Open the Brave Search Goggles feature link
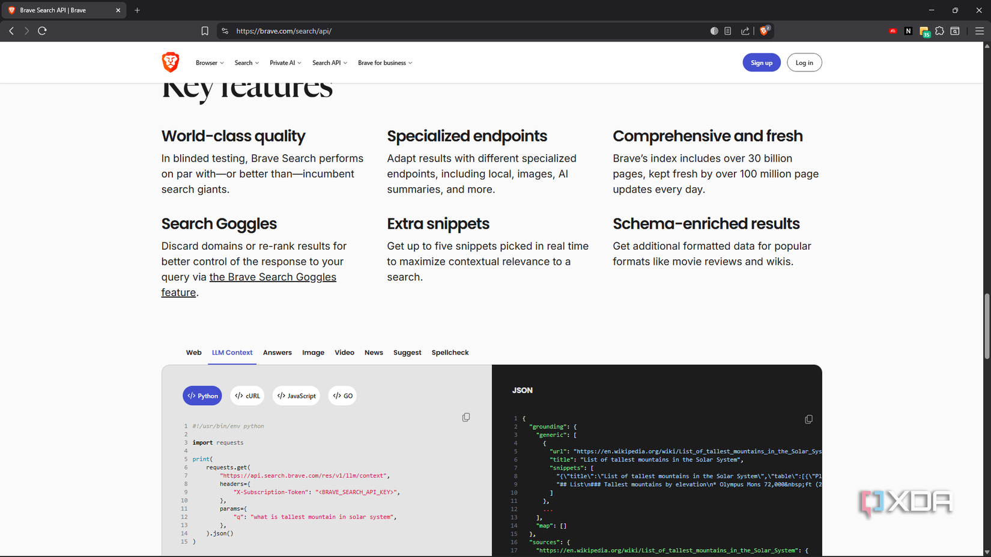The height and width of the screenshot is (557, 991). 273,277
